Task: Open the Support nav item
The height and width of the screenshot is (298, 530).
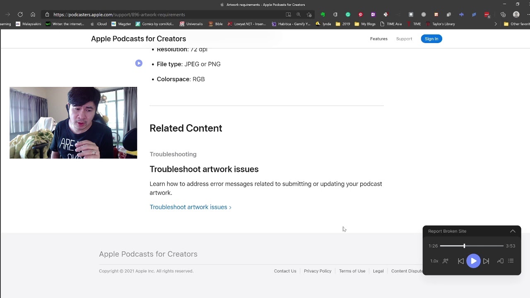Action: pyautogui.click(x=404, y=39)
